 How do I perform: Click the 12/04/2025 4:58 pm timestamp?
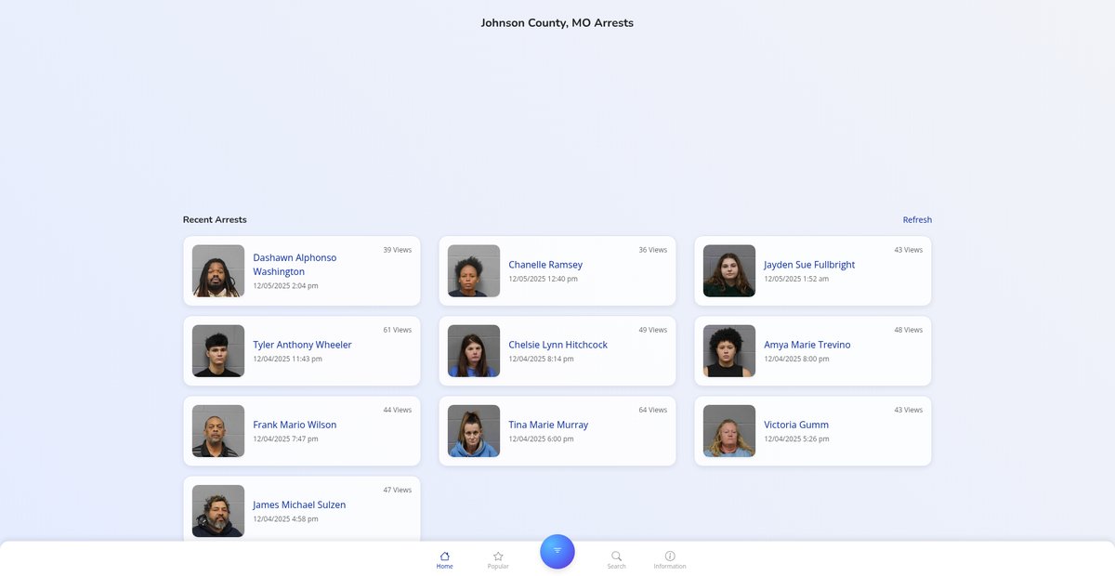[286, 518]
